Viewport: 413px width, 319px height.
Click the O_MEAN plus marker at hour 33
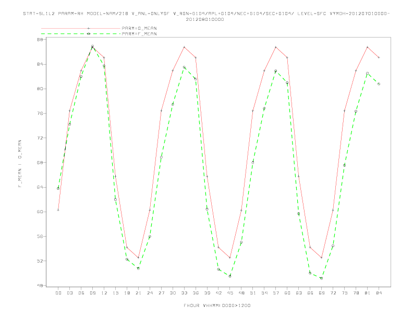184,47
